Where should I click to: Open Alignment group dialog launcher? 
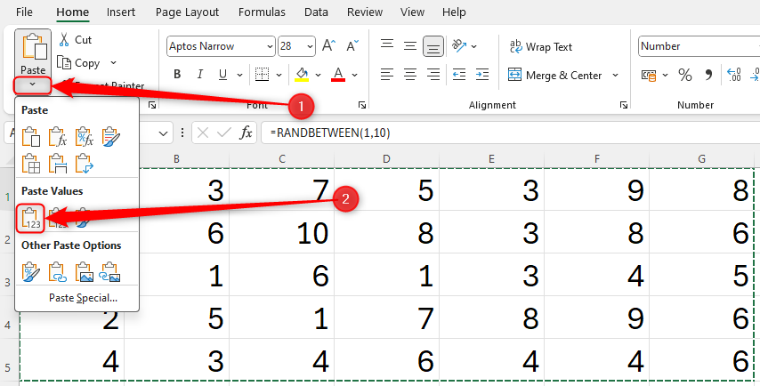coord(624,105)
